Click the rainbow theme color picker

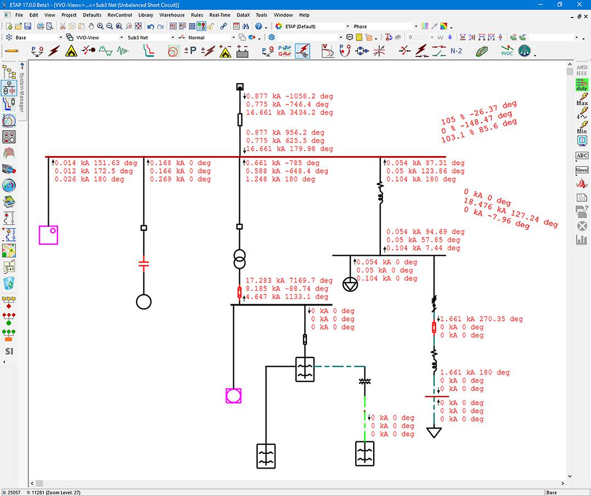[x=443, y=26]
